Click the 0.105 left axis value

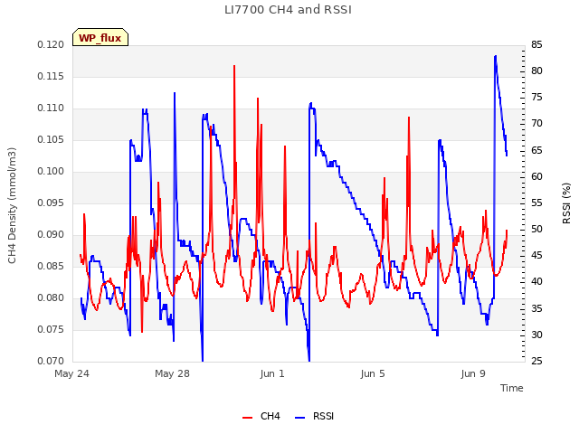[51, 140]
